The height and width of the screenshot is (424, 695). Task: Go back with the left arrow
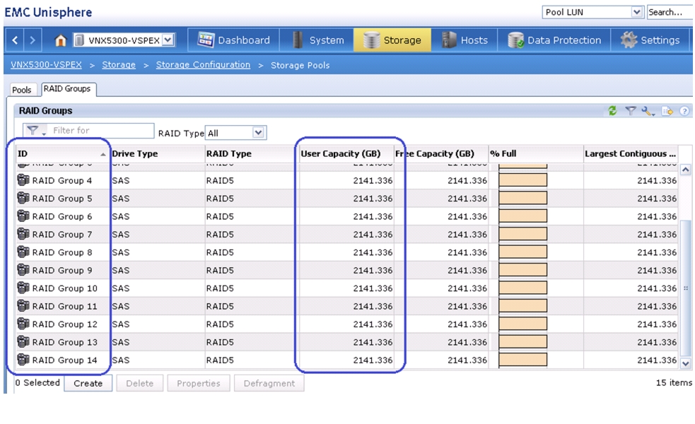(x=15, y=40)
